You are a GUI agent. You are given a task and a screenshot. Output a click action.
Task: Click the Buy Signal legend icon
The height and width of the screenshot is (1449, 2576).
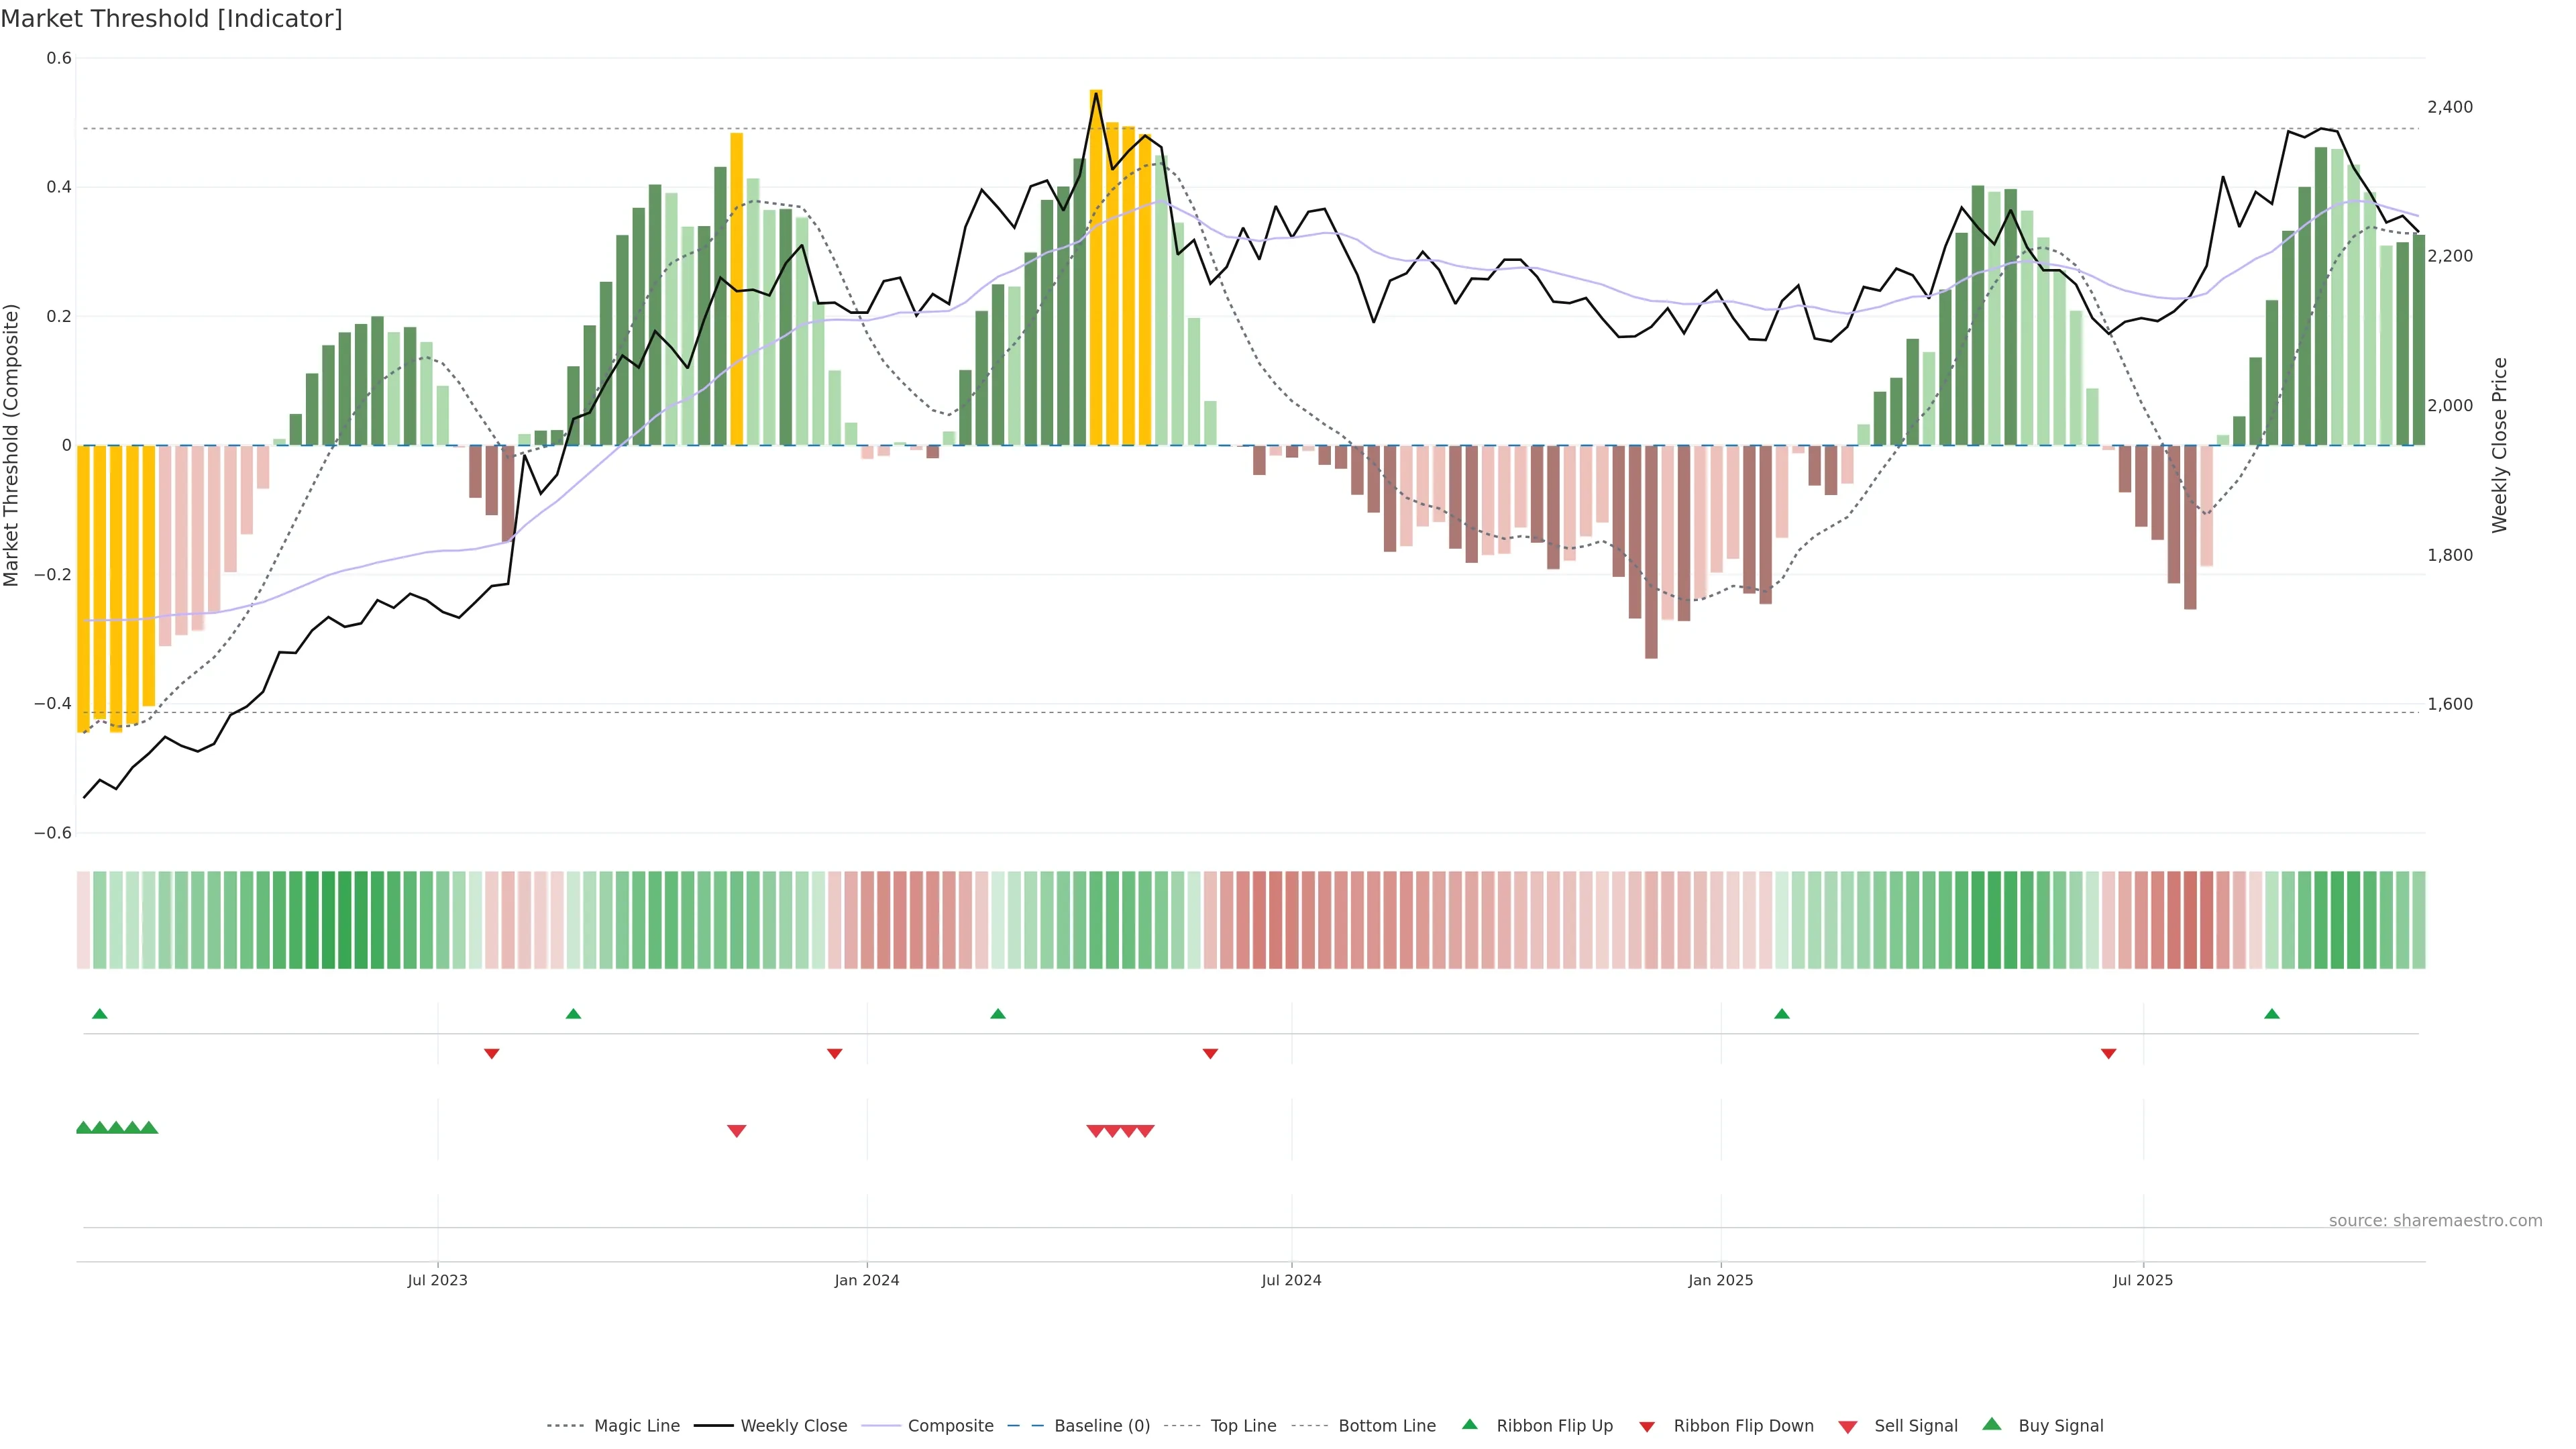pos(1992,1425)
